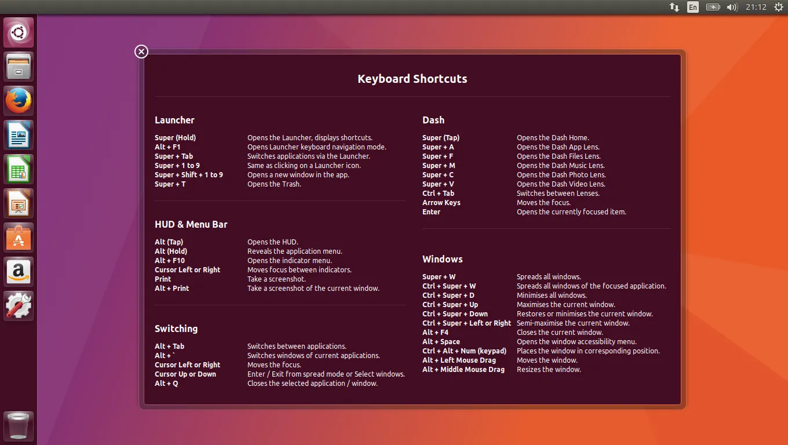The image size is (788, 445).
Task: Open the battery power indicator menu
Action: coord(713,7)
